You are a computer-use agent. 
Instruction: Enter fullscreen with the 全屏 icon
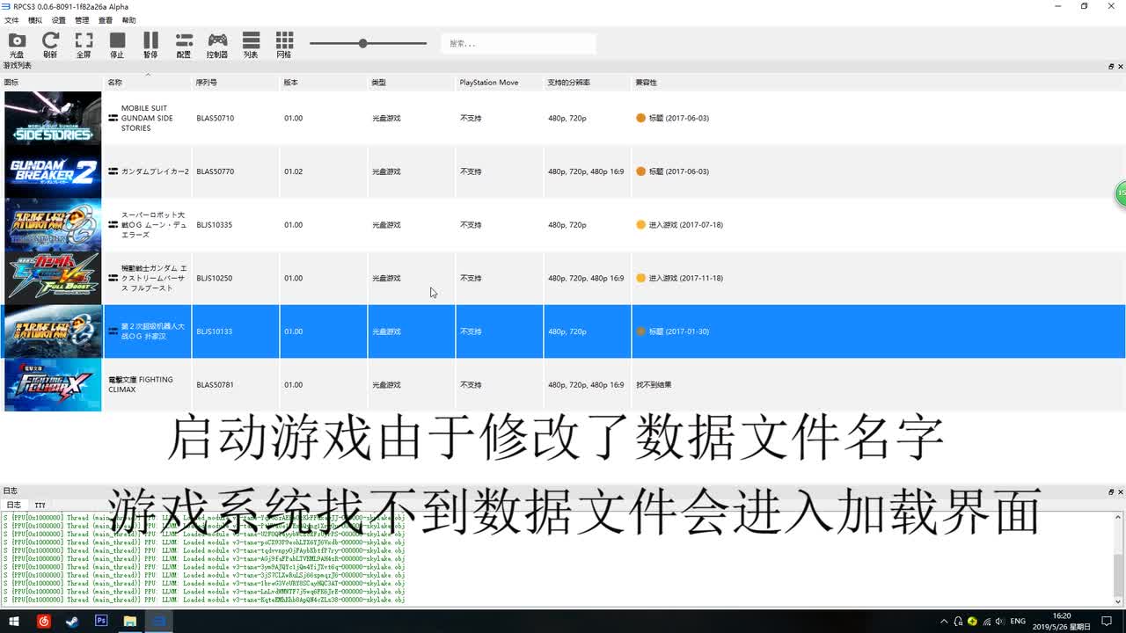[x=84, y=45]
